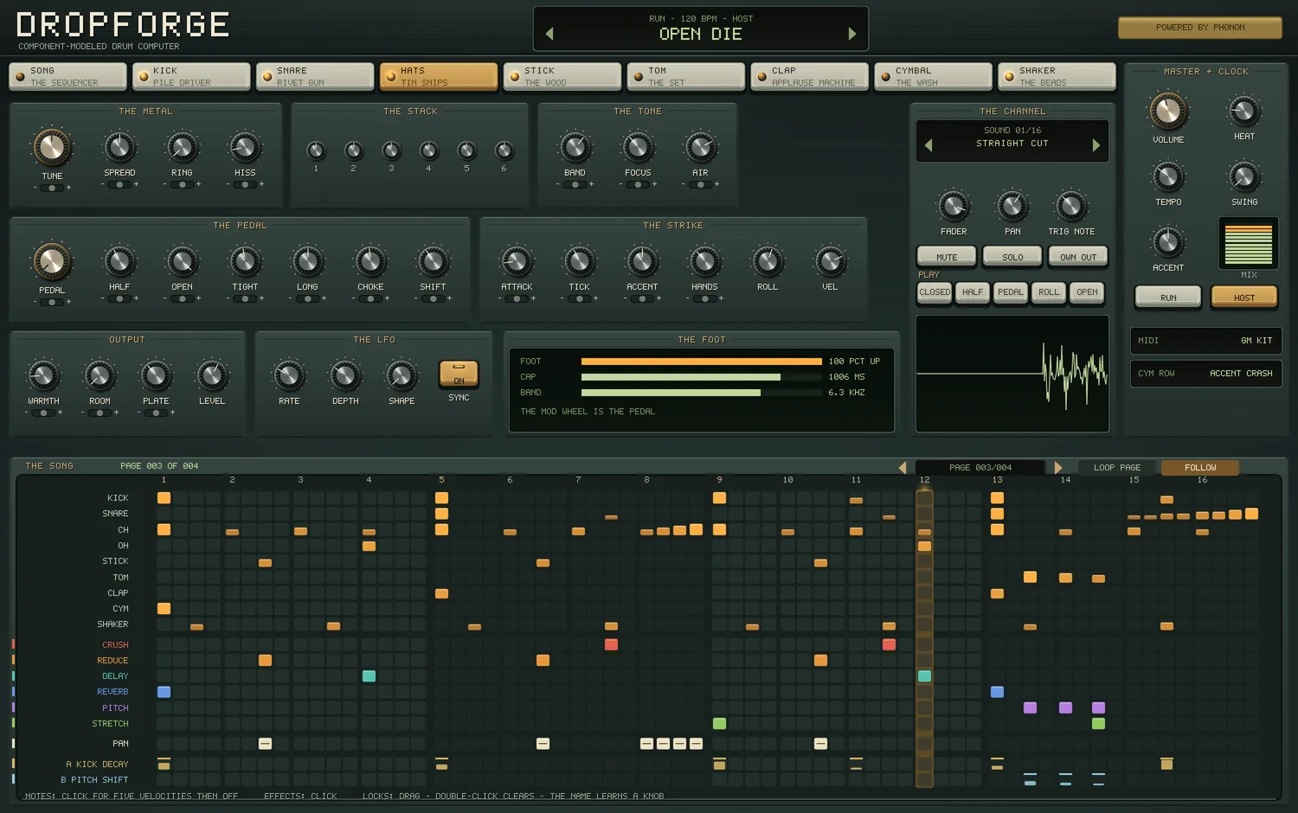Click the AIR knob
This screenshot has height=813, width=1298.
[x=700, y=148]
